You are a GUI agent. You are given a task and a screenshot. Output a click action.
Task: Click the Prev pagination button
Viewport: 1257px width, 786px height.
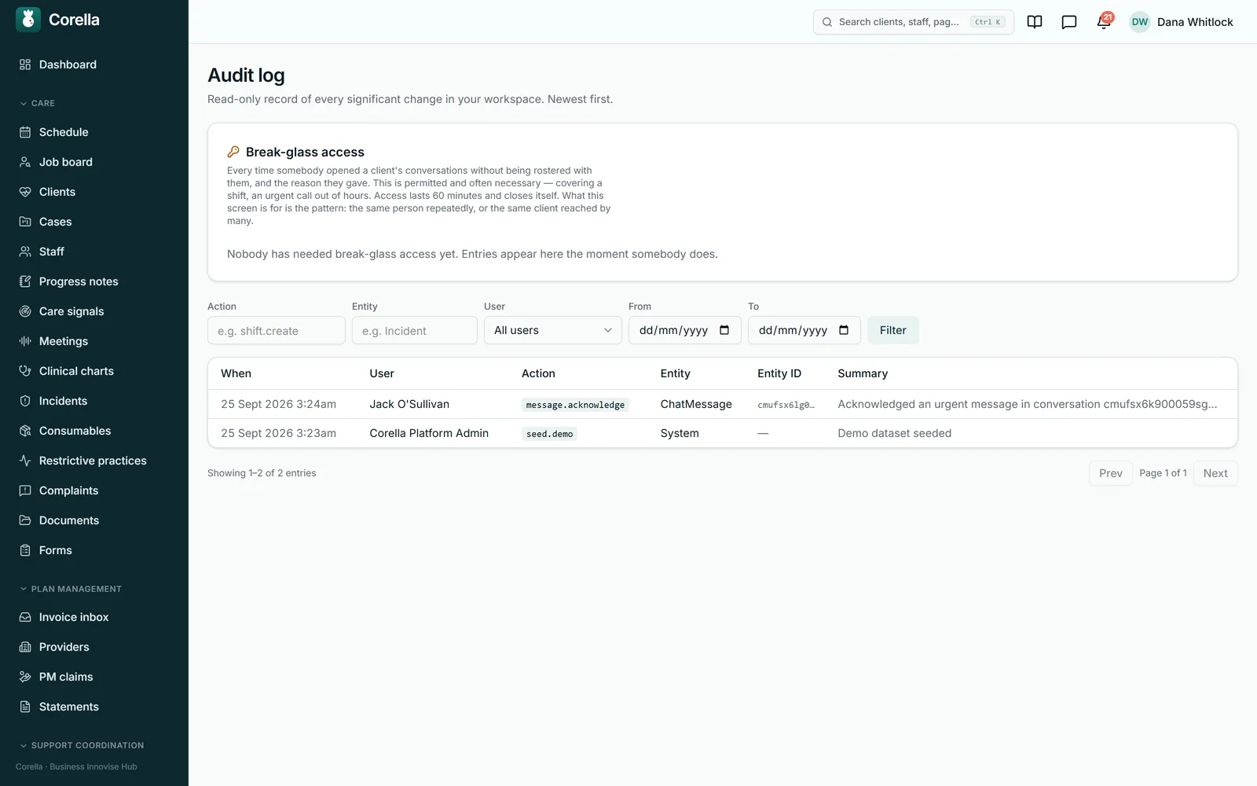click(x=1111, y=473)
